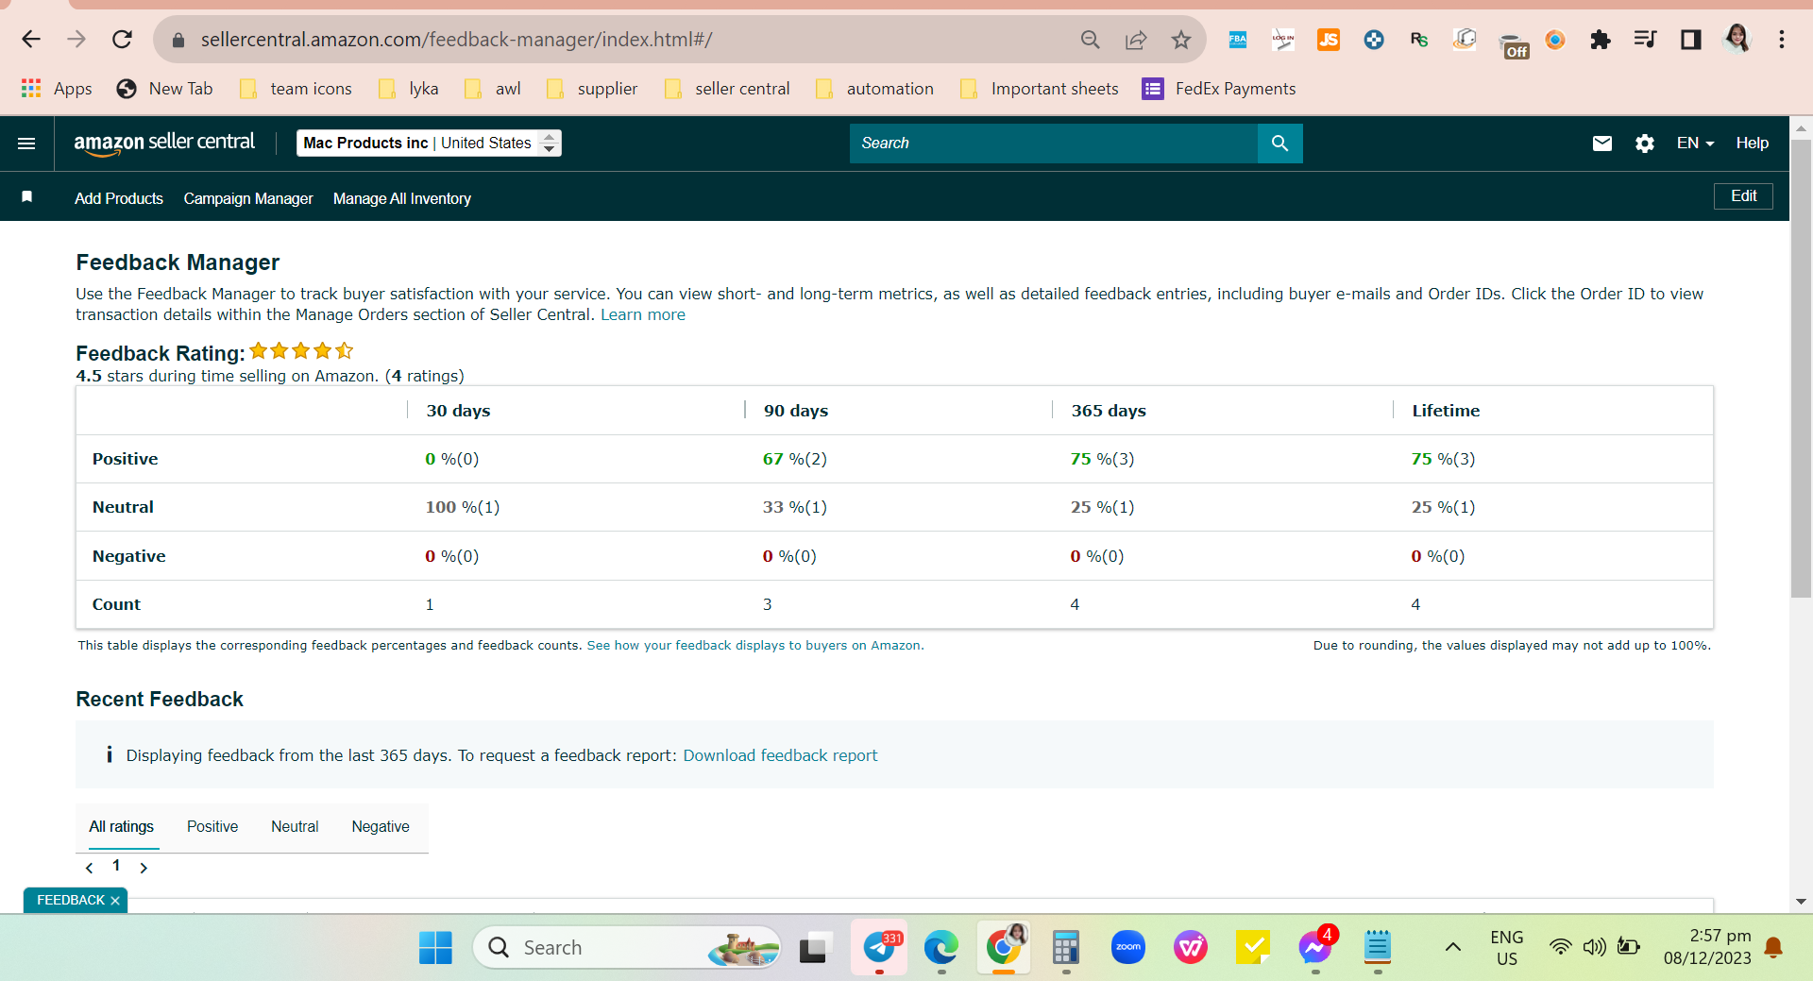Click the search magnifier button
Viewport: 1813px width, 981px height.
pyautogui.click(x=1279, y=144)
